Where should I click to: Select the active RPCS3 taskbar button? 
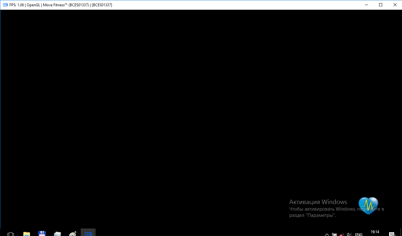pyautogui.click(x=88, y=233)
